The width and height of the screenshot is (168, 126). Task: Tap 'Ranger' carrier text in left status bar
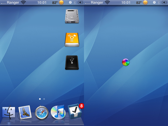click(x=13, y=2)
